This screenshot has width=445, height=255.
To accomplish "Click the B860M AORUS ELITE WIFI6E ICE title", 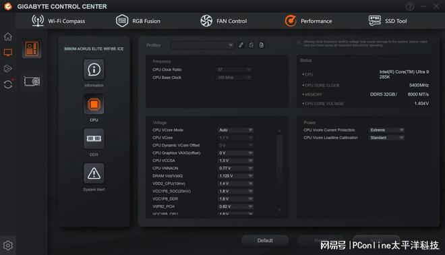I will click(94, 49).
